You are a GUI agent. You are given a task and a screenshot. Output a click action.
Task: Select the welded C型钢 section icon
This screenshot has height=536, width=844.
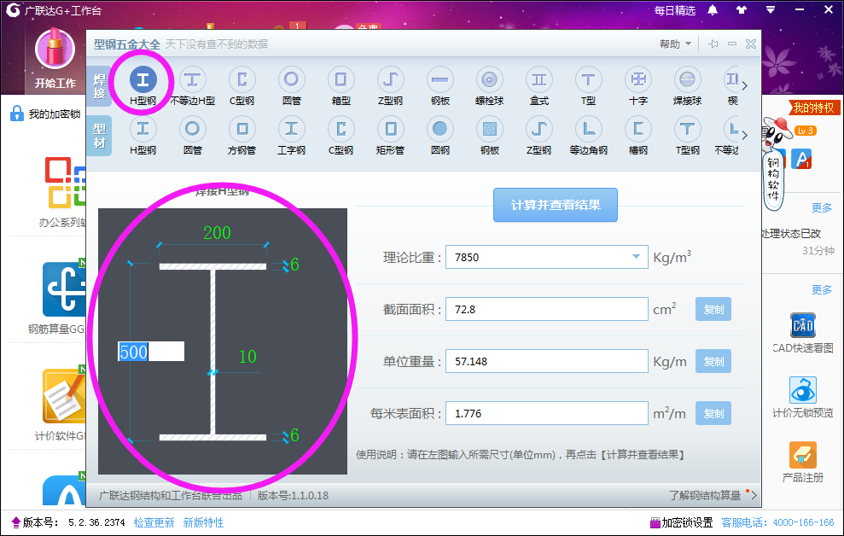click(x=242, y=80)
